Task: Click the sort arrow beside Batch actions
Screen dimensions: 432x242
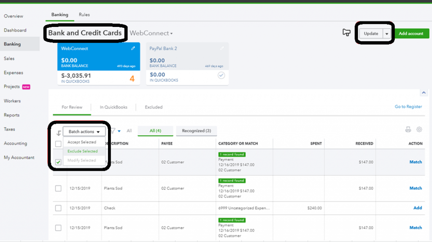Action: [x=58, y=133]
